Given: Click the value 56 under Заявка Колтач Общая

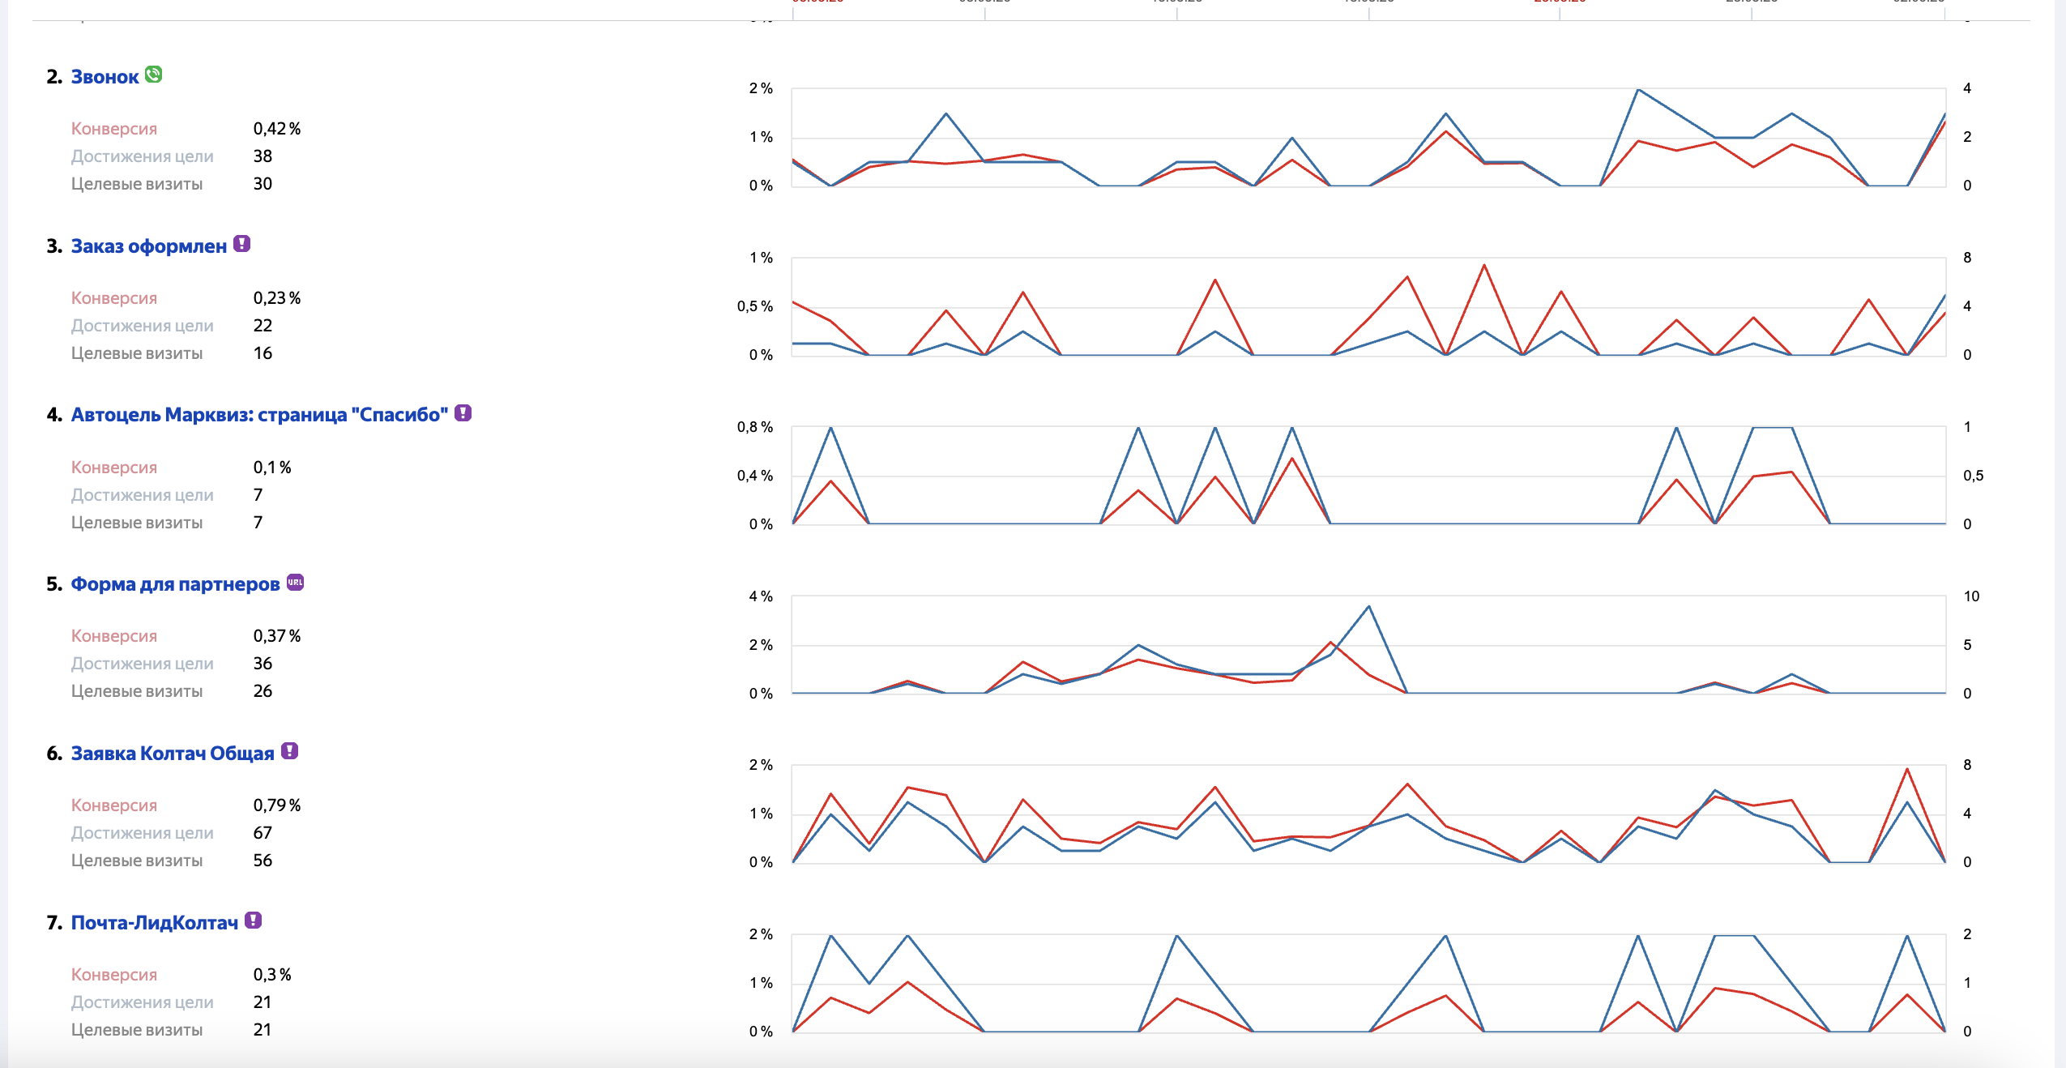Looking at the screenshot, I should point(263,861).
